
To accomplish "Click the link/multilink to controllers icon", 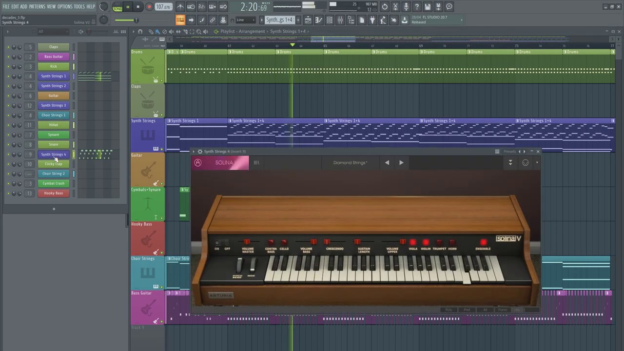I will click(x=213, y=20).
